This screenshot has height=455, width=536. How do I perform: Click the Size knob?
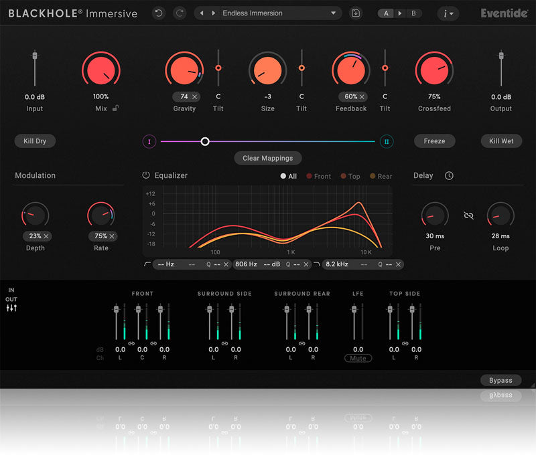click(x=267, y=70)
